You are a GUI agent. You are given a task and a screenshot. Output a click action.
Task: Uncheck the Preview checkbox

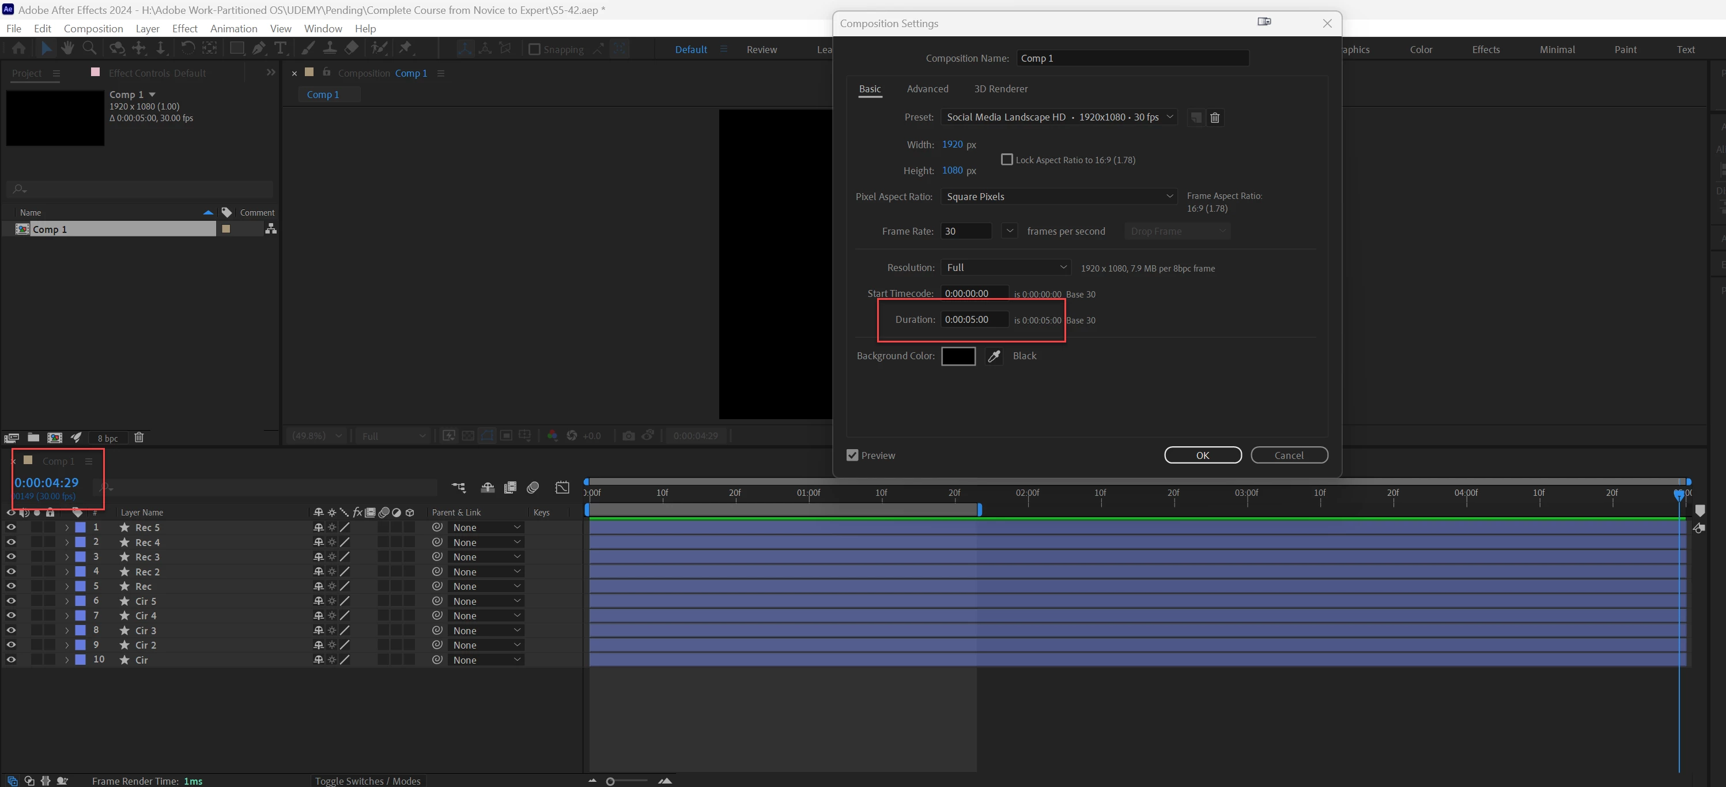tap(852, 455)
